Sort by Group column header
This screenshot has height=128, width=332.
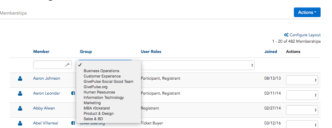point(86,52)
